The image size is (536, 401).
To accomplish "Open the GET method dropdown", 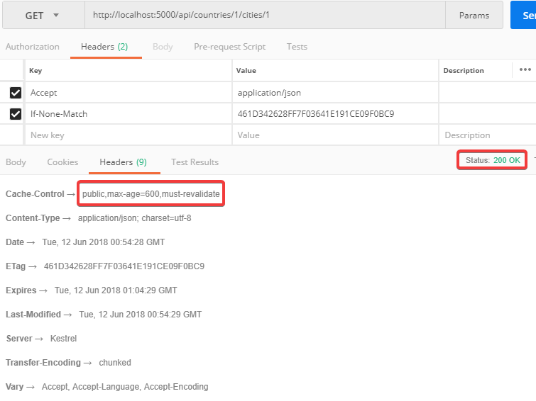I will pos(43,16).
